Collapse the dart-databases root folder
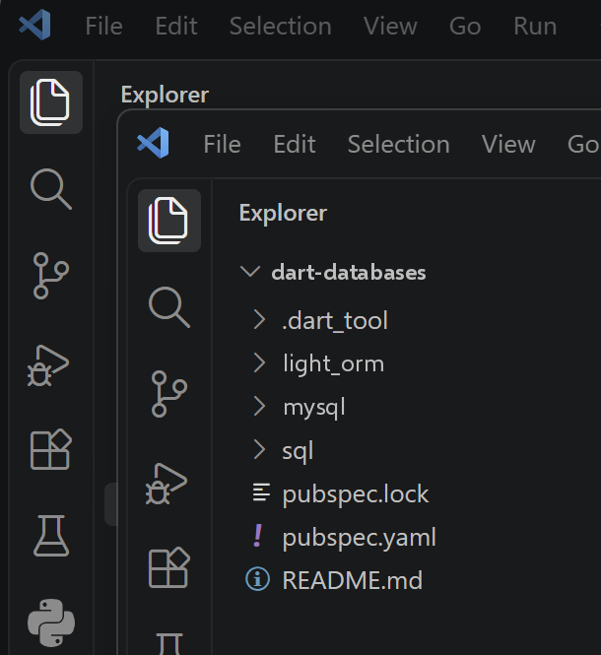The height and width of the screenshot is (655, 601). 250,272
